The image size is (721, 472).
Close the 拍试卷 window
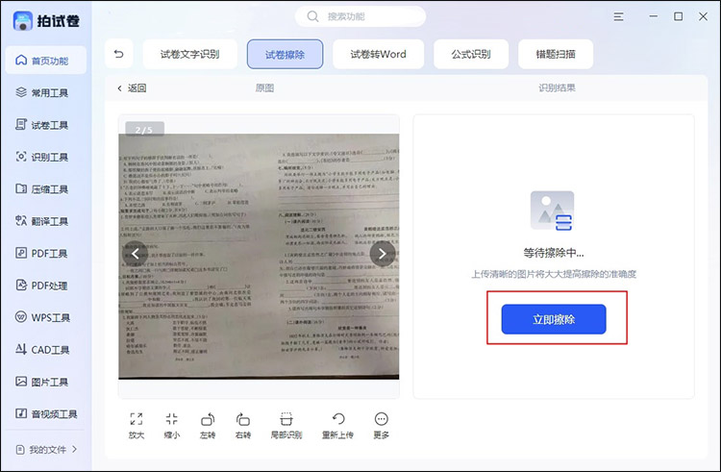[703, 16]
